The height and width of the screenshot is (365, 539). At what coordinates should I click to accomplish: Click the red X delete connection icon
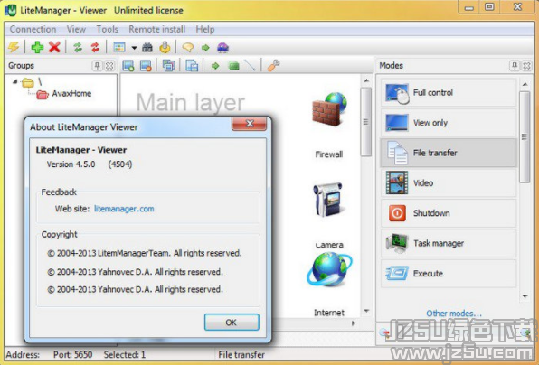54,47
